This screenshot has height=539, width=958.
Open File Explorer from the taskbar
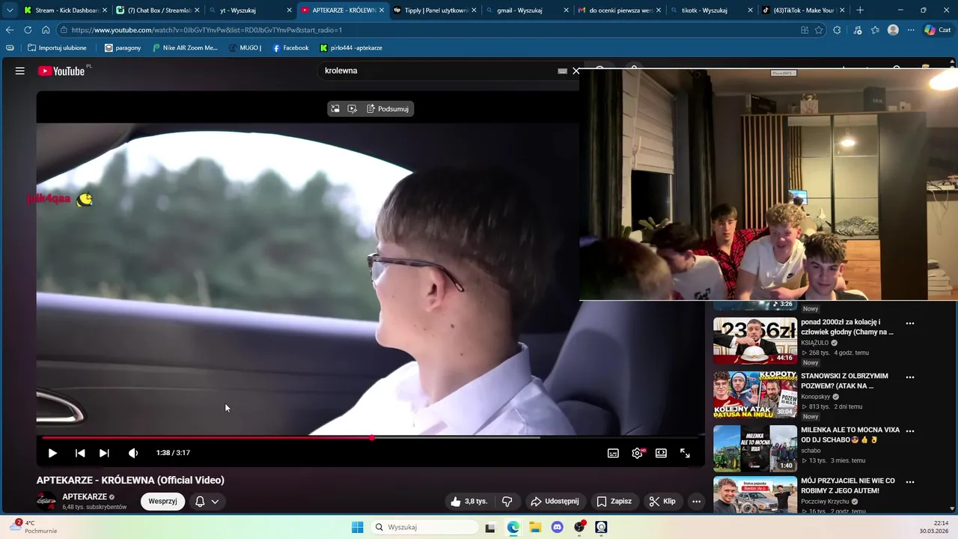(535, 527)
